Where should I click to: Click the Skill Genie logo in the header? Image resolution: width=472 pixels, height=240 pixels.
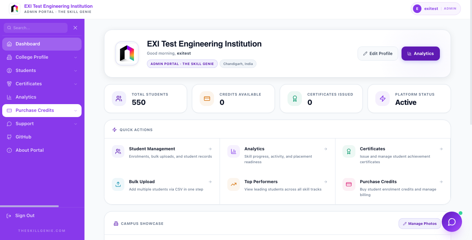tap(15, 9)
